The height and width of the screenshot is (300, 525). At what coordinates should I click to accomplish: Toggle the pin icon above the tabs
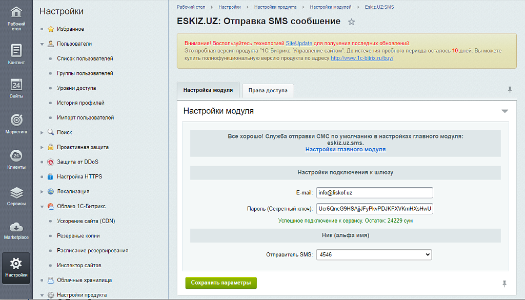pyautogui.click(x=509, y=89)
